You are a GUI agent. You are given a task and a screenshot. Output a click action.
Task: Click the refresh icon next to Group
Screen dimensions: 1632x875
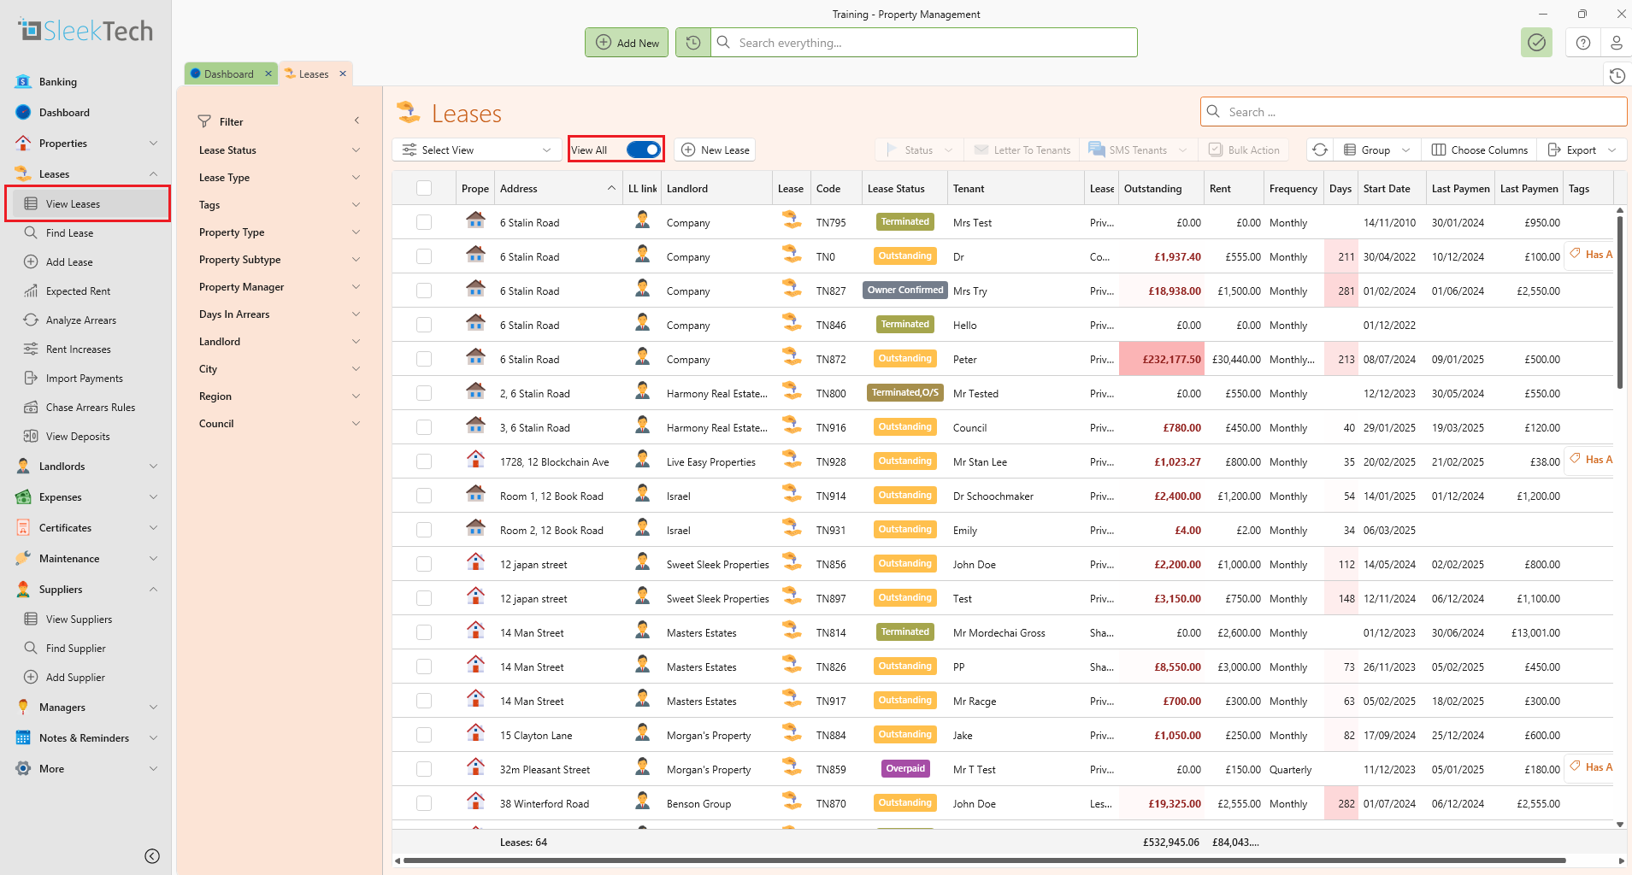coord(1320,150)
